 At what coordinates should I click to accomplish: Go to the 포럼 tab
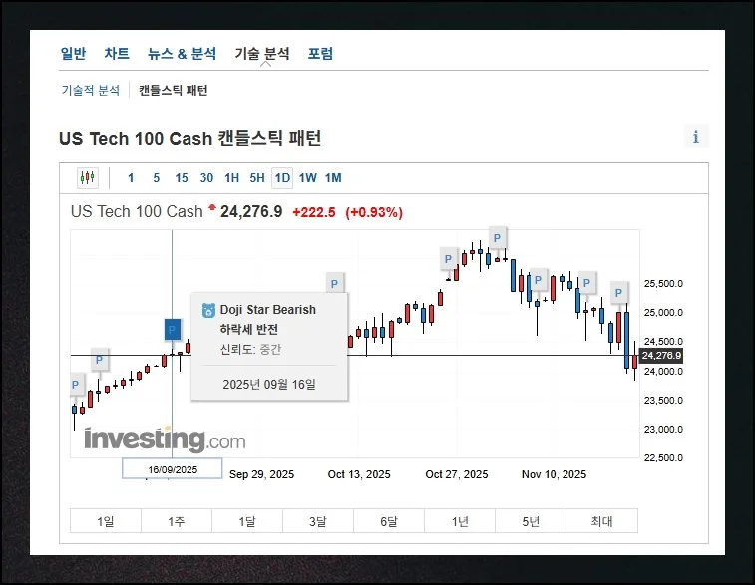[320, 54]
